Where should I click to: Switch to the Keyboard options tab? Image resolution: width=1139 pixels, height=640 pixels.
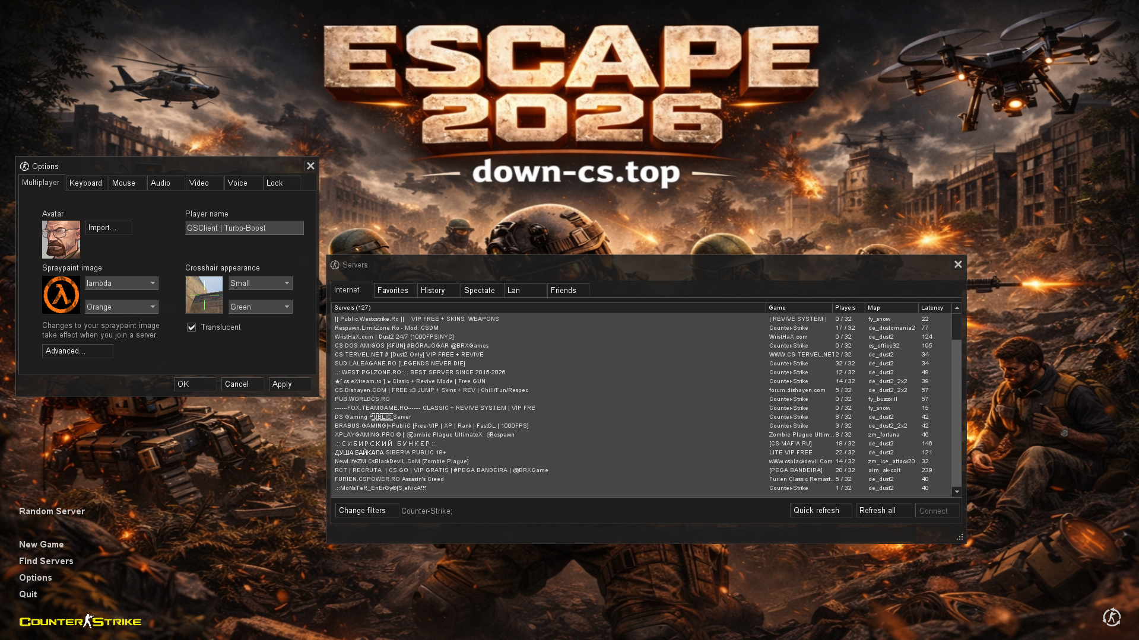(86, 183)
